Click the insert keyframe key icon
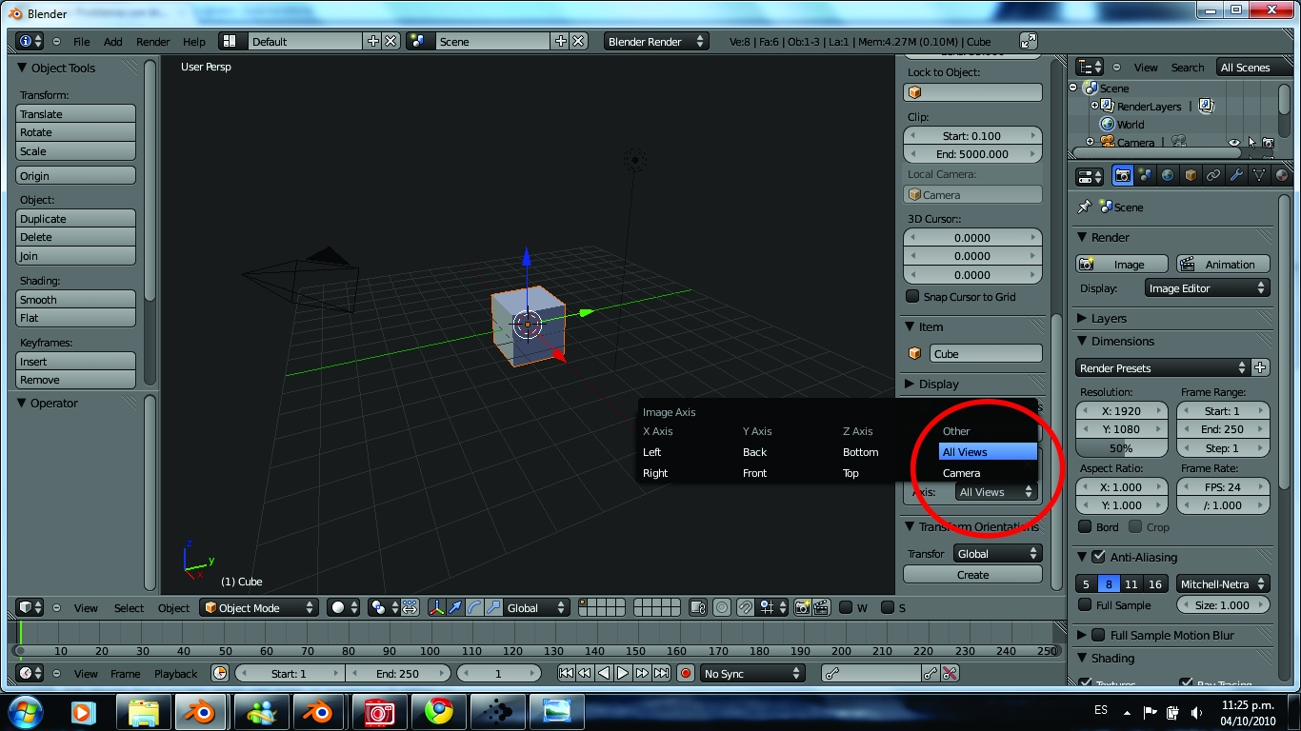 coord(931,673)
